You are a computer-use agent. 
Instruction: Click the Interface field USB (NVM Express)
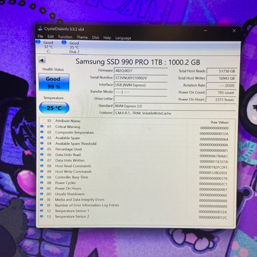pyautogui.click(x=141, y=85)
